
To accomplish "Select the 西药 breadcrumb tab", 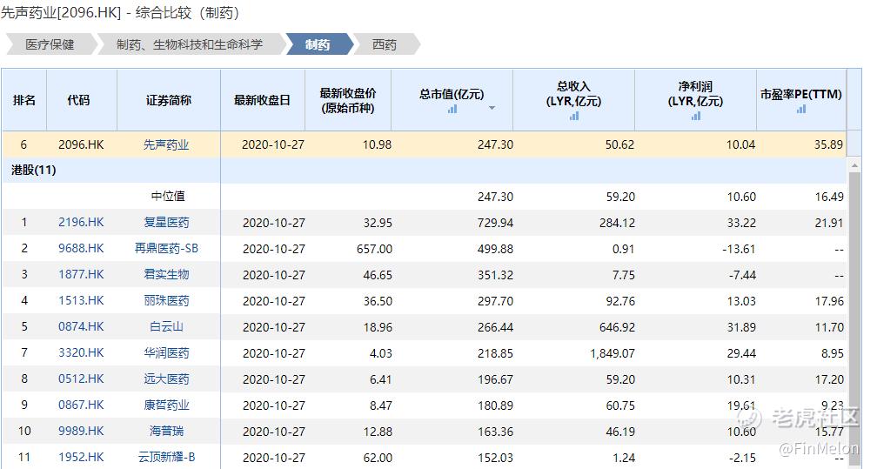I will point(385,44).
